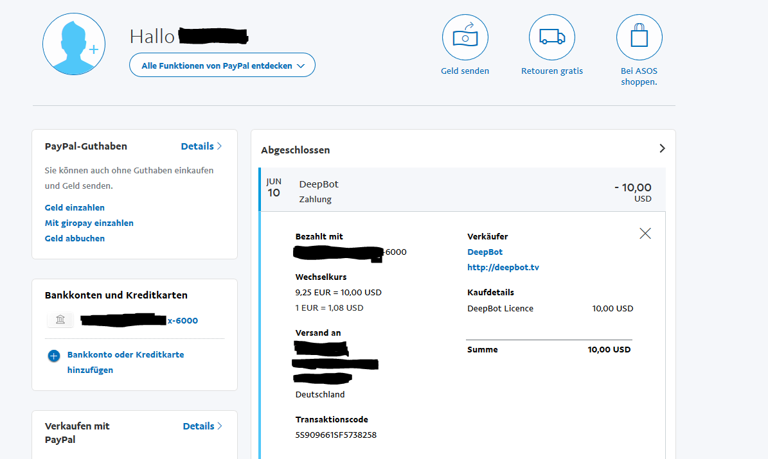768x459 pixels.
Task: Click the Retouren gratis label
Action: 552,71
